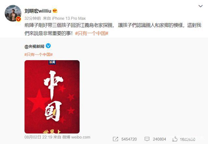Click the 微博 weibo.com source link

click(76, 137)
